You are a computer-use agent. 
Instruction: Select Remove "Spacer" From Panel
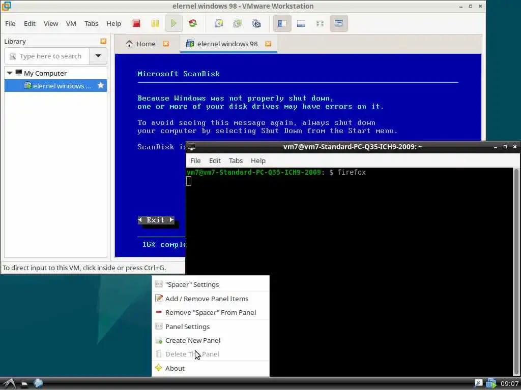point(210,312)
